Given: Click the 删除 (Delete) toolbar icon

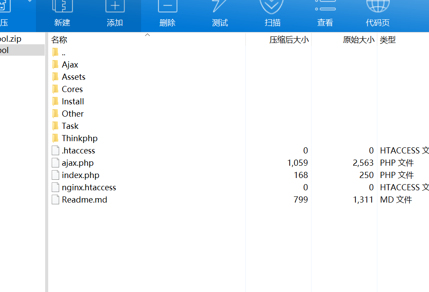Looking at the screenshot, I should (167, 12).
